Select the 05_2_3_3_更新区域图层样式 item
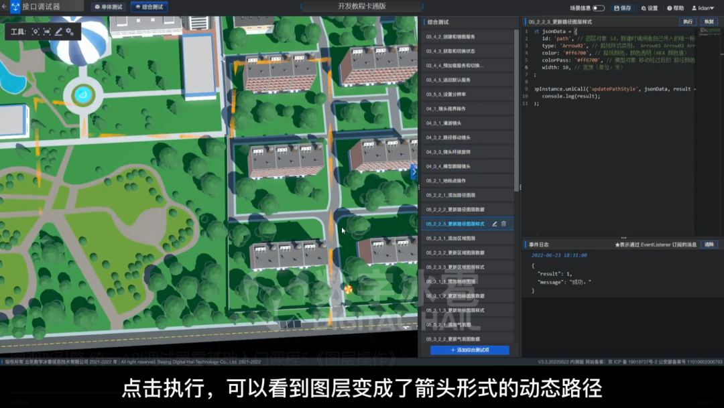Viewport: 724px width, 408px height. [467, 267]
